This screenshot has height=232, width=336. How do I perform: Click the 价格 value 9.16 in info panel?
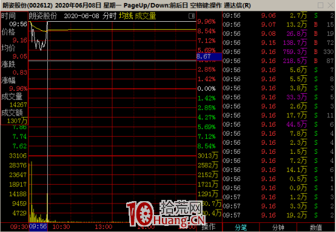(20, 40)
